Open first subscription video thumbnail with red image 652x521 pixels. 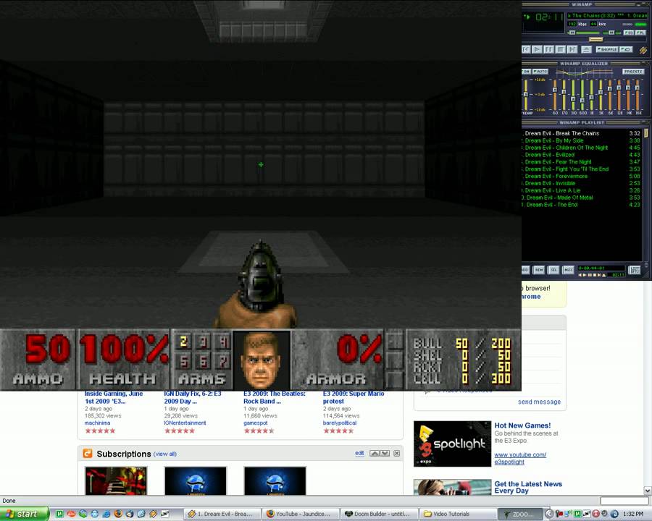(x=116, y=480)
